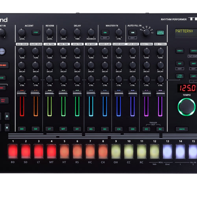197x197 pixels.
Task: Click the DELAY LEVEL knob
Action: click(x=63, y=32)
